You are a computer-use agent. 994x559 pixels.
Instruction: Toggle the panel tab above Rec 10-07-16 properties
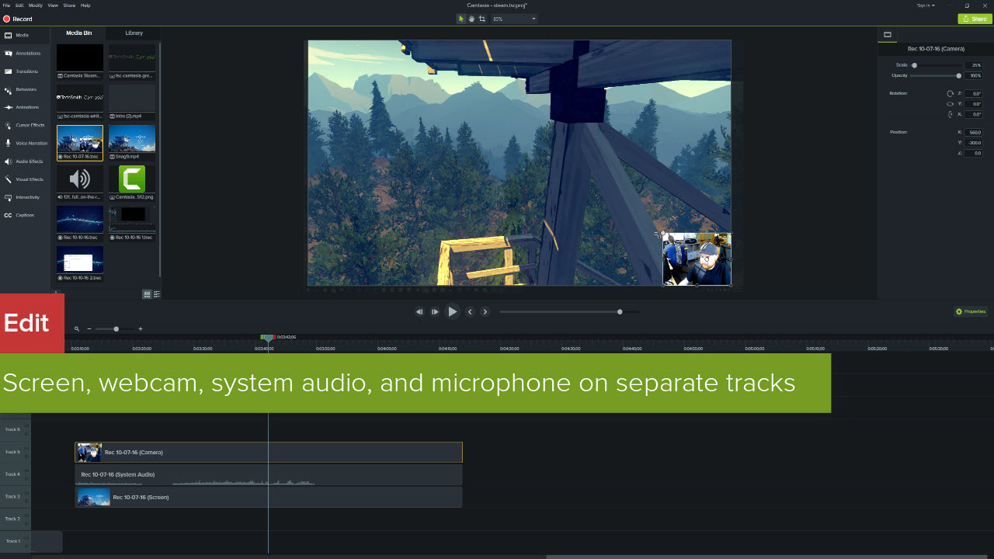(x=888, y=34)
